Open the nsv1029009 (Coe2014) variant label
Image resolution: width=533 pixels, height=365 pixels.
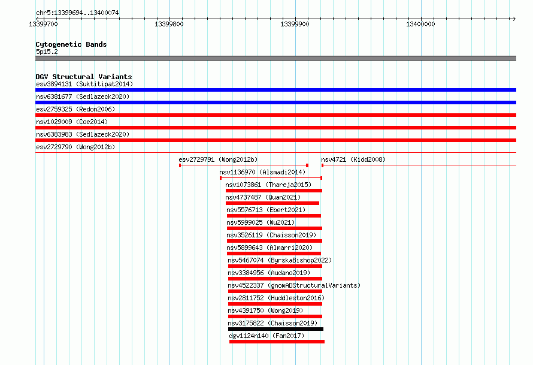click(x=72, y=122)
